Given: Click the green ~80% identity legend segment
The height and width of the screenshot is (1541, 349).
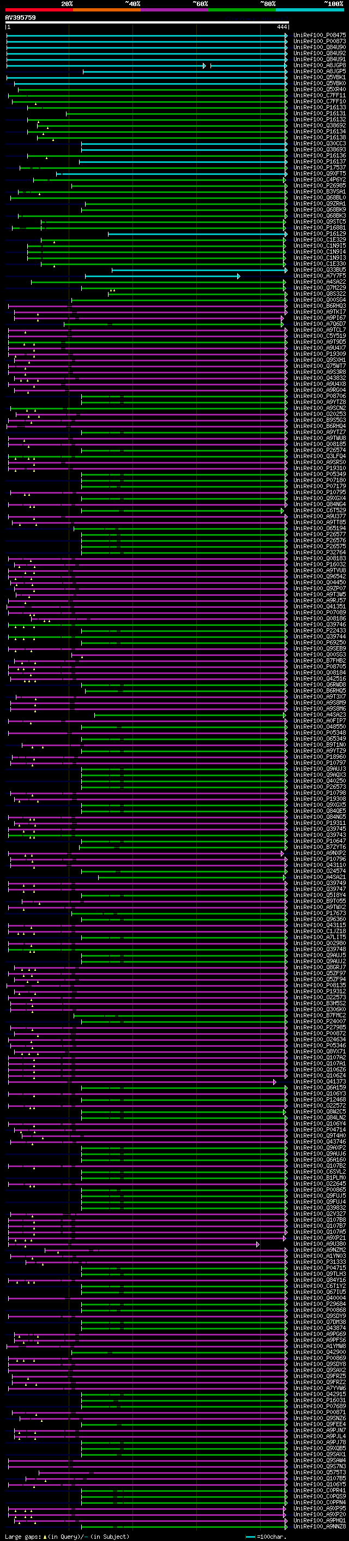Looking at the screenshot, I should point(242,10).
